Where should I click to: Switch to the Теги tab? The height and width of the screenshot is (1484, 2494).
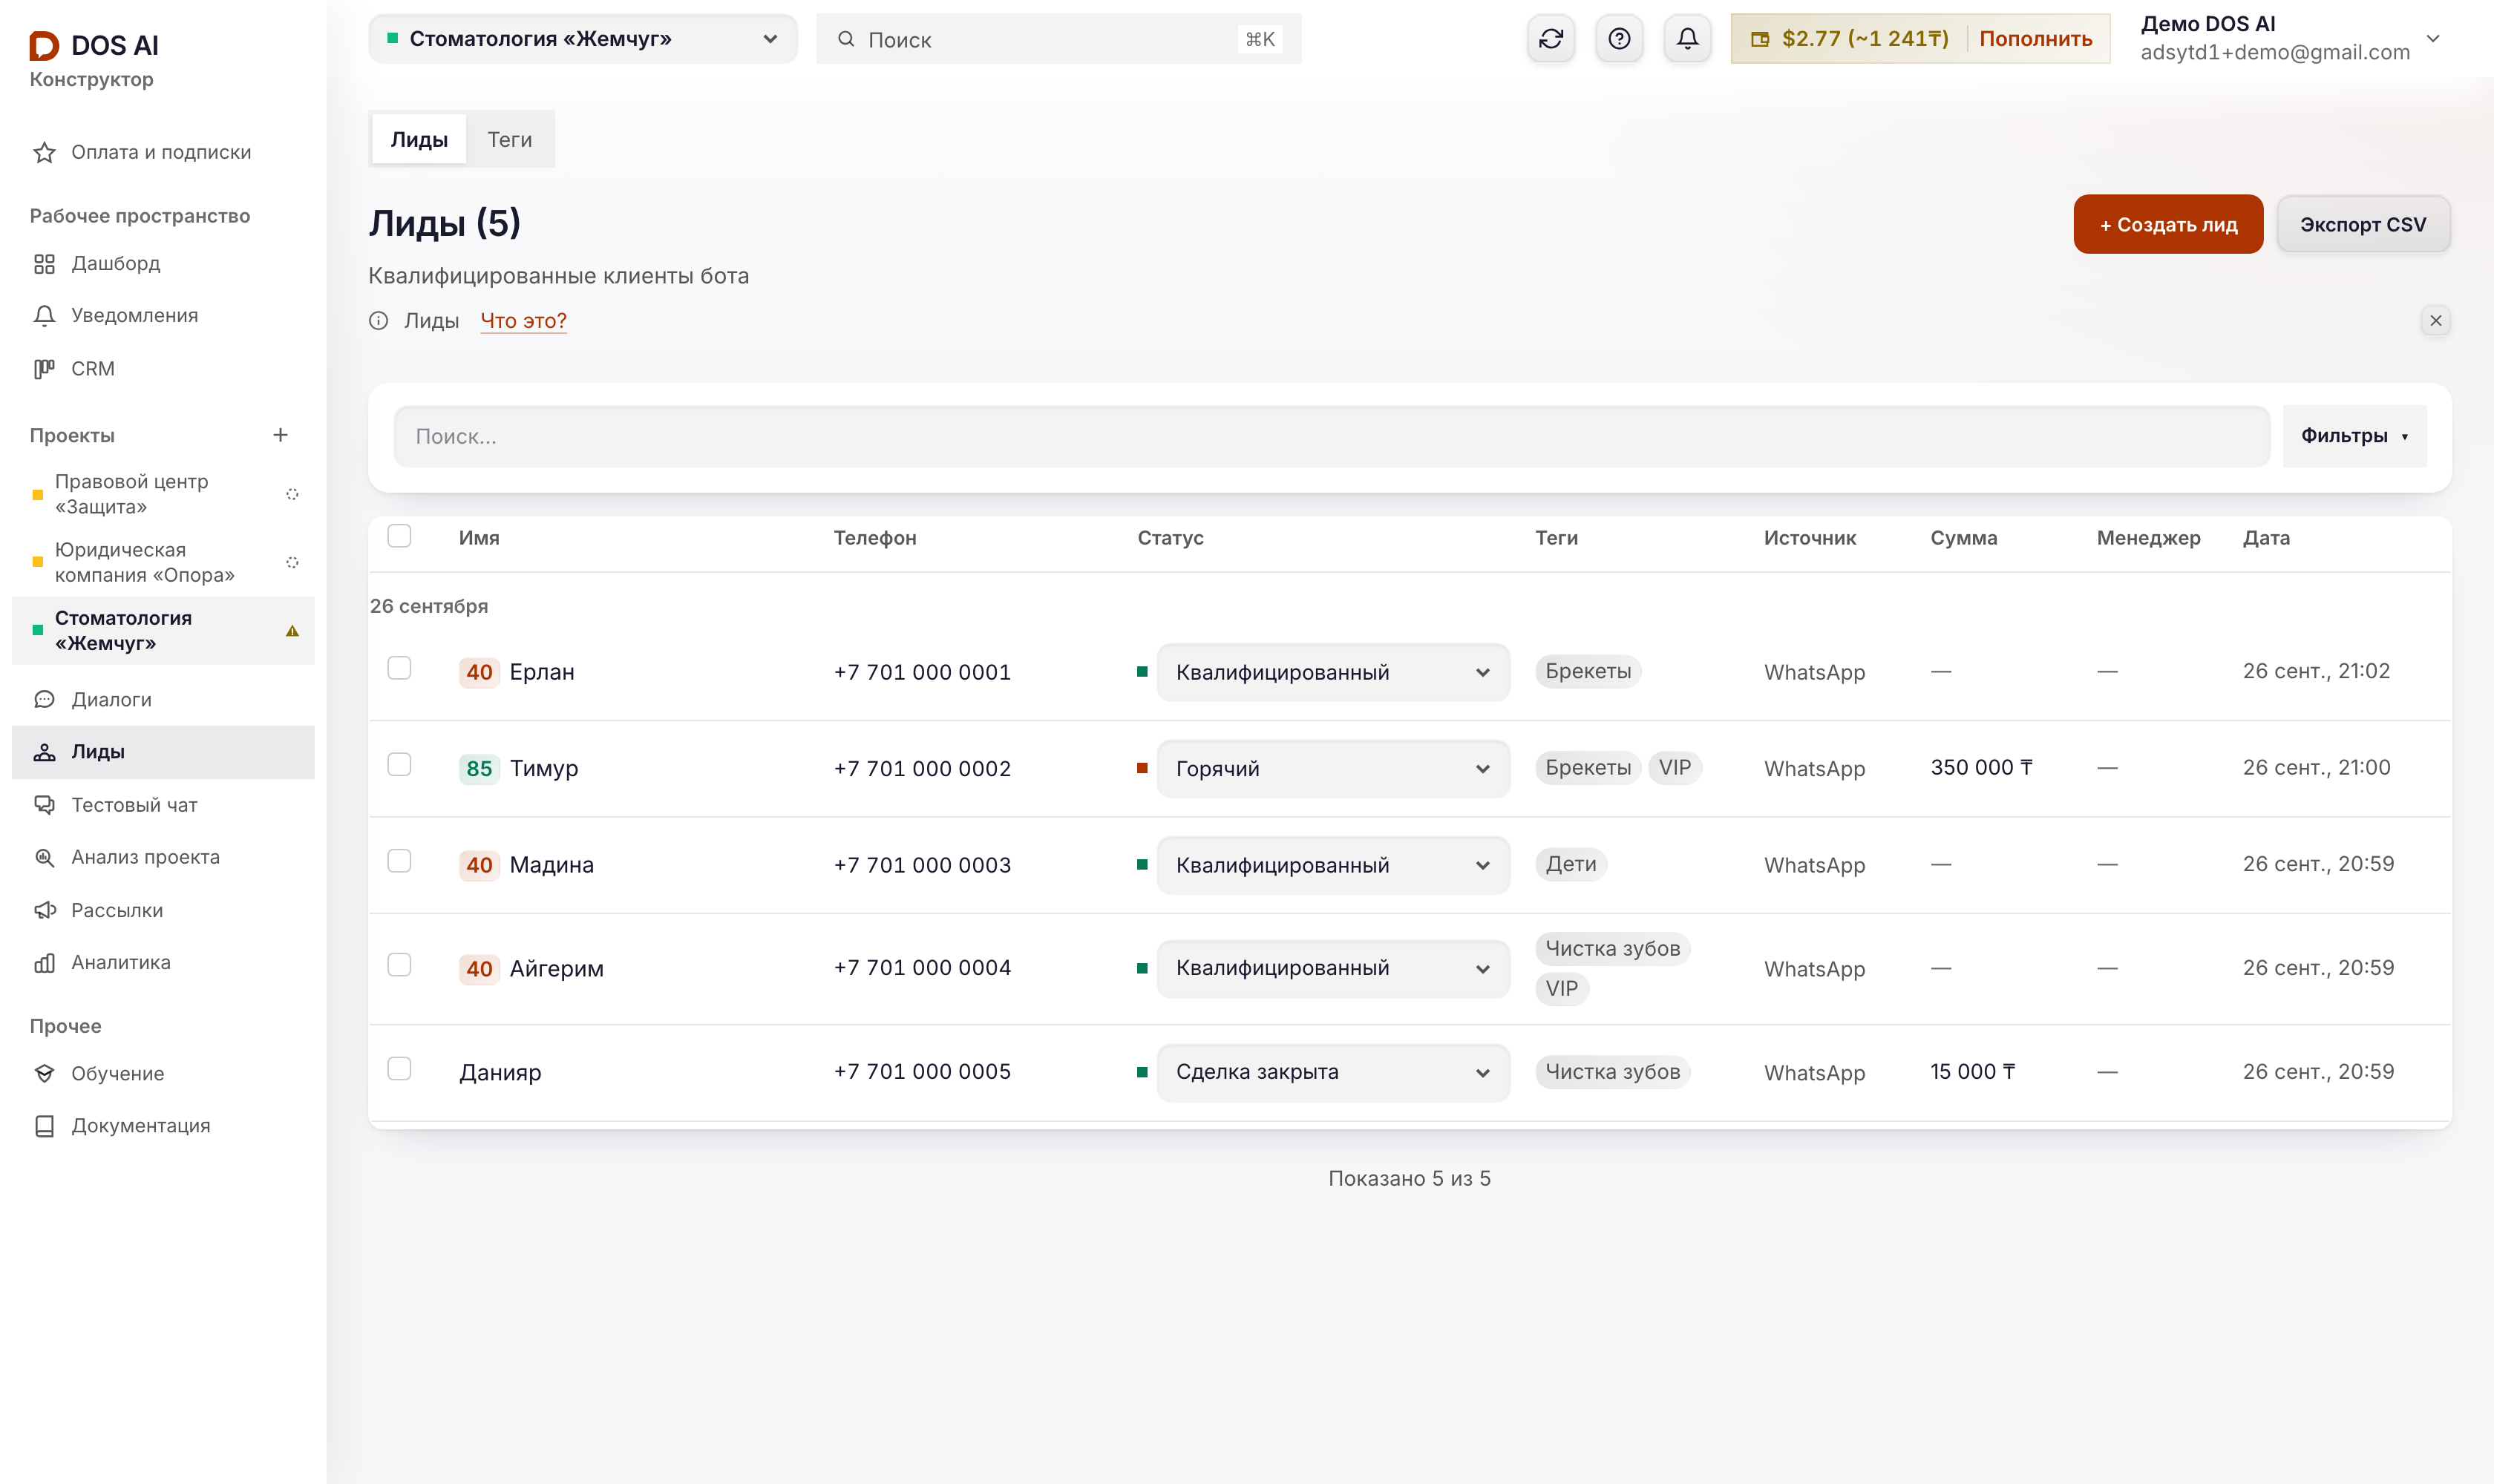(x=509, y=140)
